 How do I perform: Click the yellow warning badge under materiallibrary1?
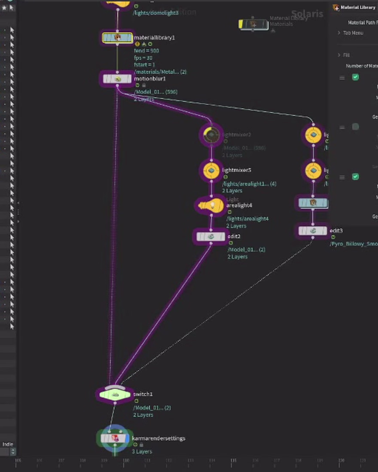(137, 44)
